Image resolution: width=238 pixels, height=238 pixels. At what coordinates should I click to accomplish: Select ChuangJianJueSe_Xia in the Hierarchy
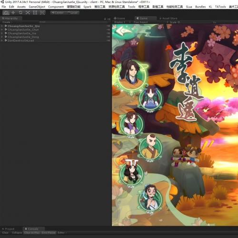[22, 33]
